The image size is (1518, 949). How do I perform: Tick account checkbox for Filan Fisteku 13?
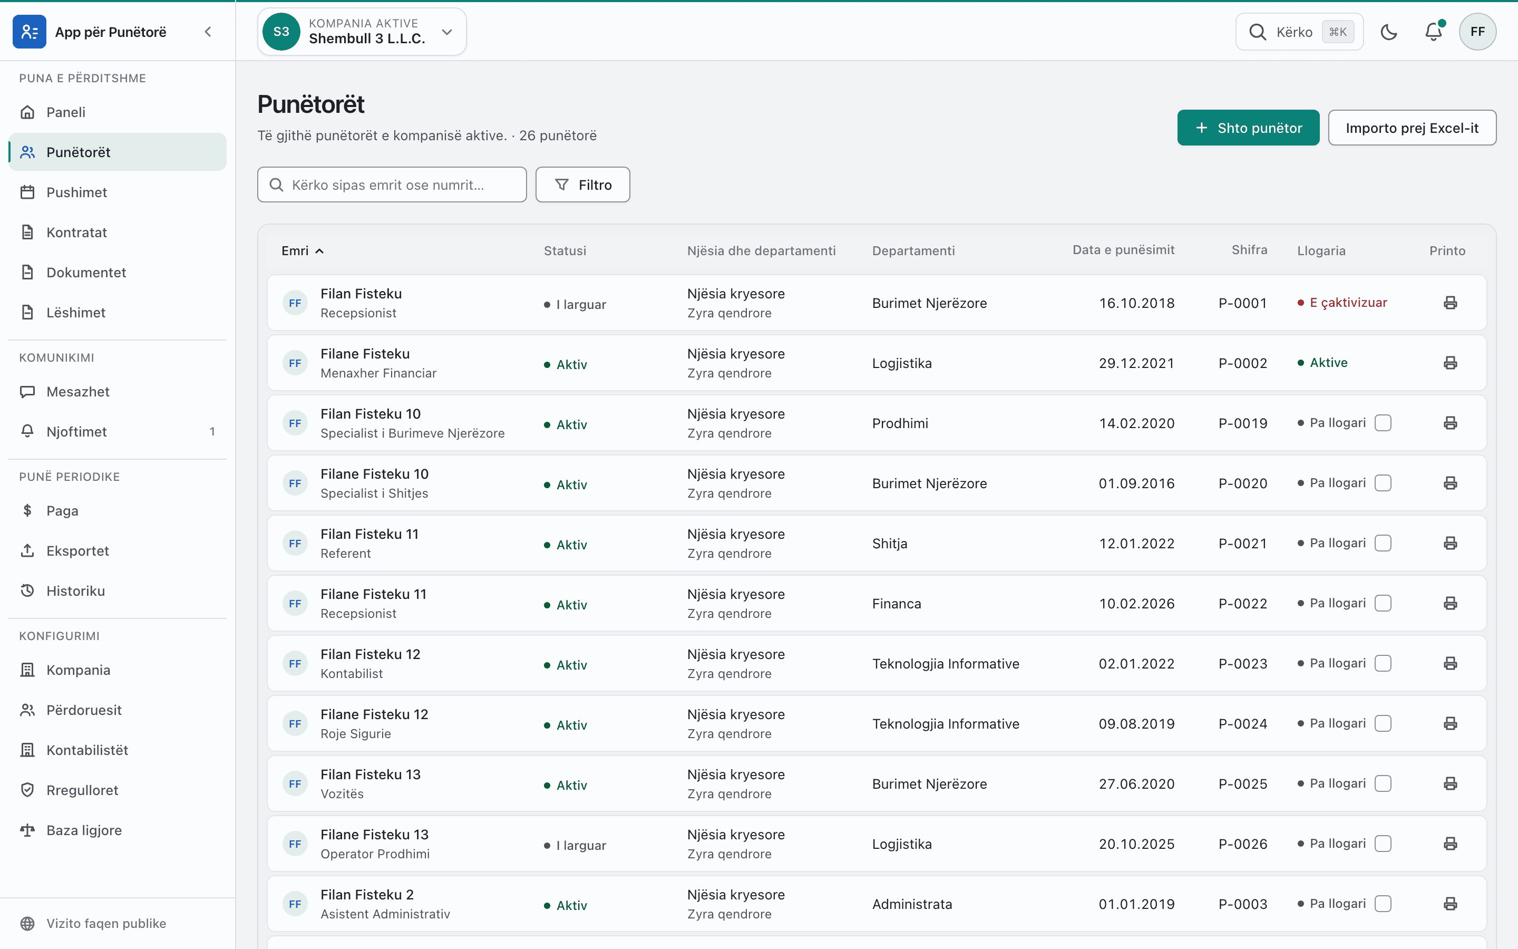pos(1383,783)
